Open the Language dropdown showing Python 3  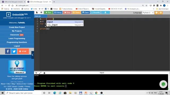pyautogui.click(x=148, y=13)
